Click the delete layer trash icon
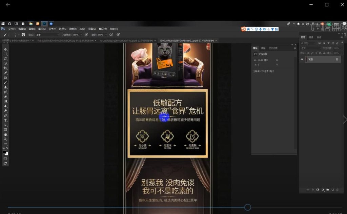This screenshot has height=214, width=347. (337, 190)
